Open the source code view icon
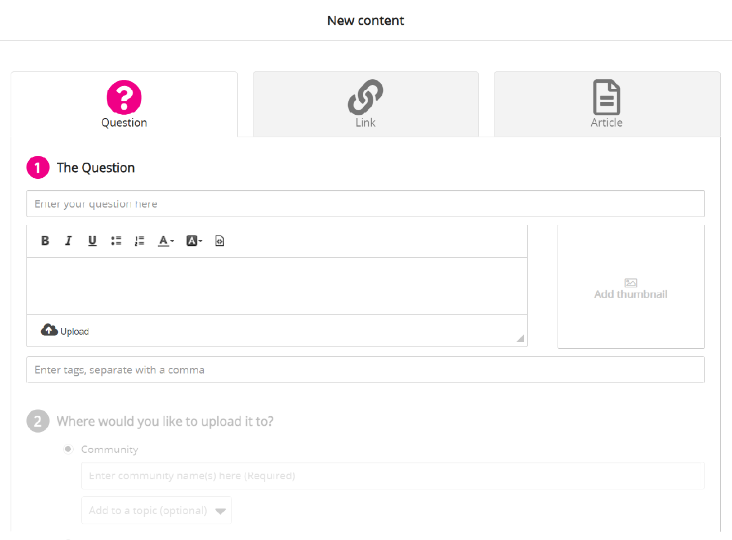Viewport: 732px width, 540px height. click(x=220, y=241)
